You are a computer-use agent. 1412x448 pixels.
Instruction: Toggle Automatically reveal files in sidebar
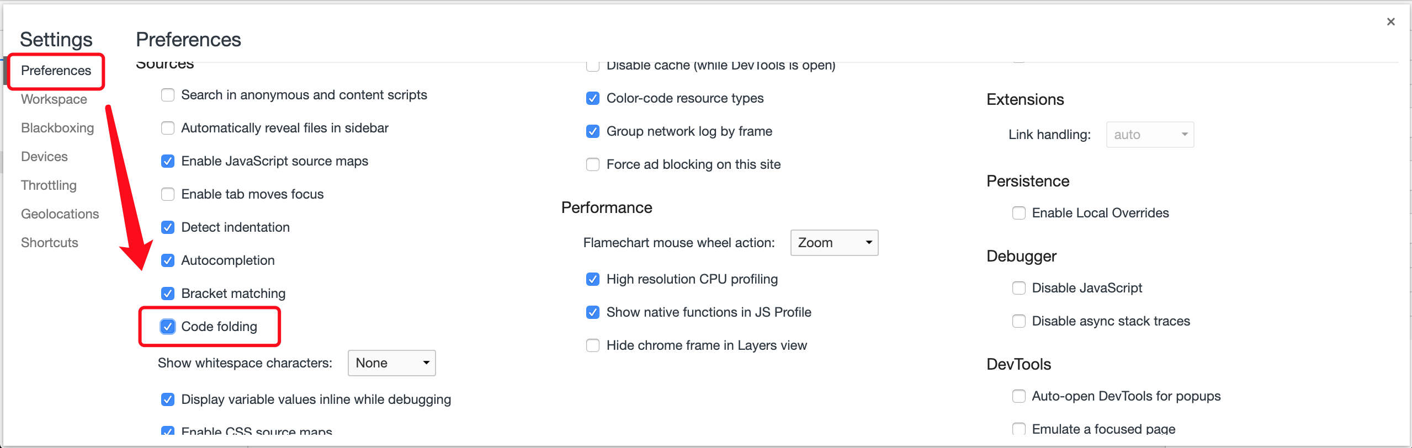point(168,128)
